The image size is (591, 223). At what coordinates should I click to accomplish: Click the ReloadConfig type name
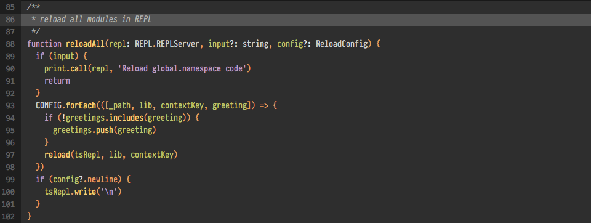click(x=342, y=44)
